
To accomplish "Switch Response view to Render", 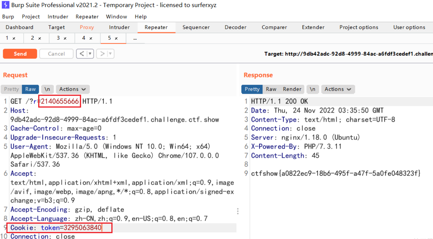I will click(292, 89).
